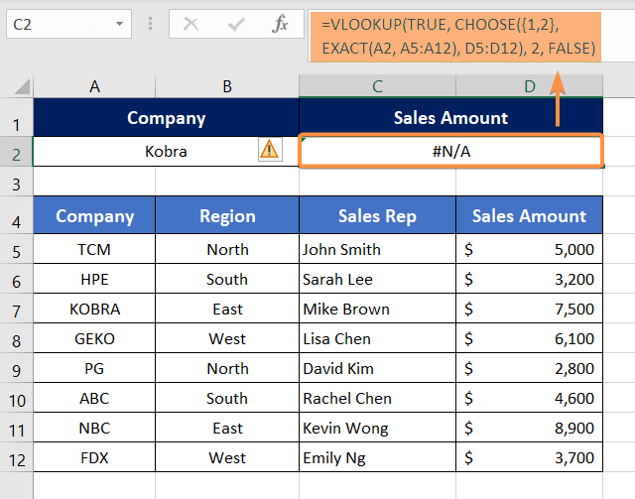The width and height of the screenshot is (635, 499).
Task: Select column A header
Action: coord(94,86)
